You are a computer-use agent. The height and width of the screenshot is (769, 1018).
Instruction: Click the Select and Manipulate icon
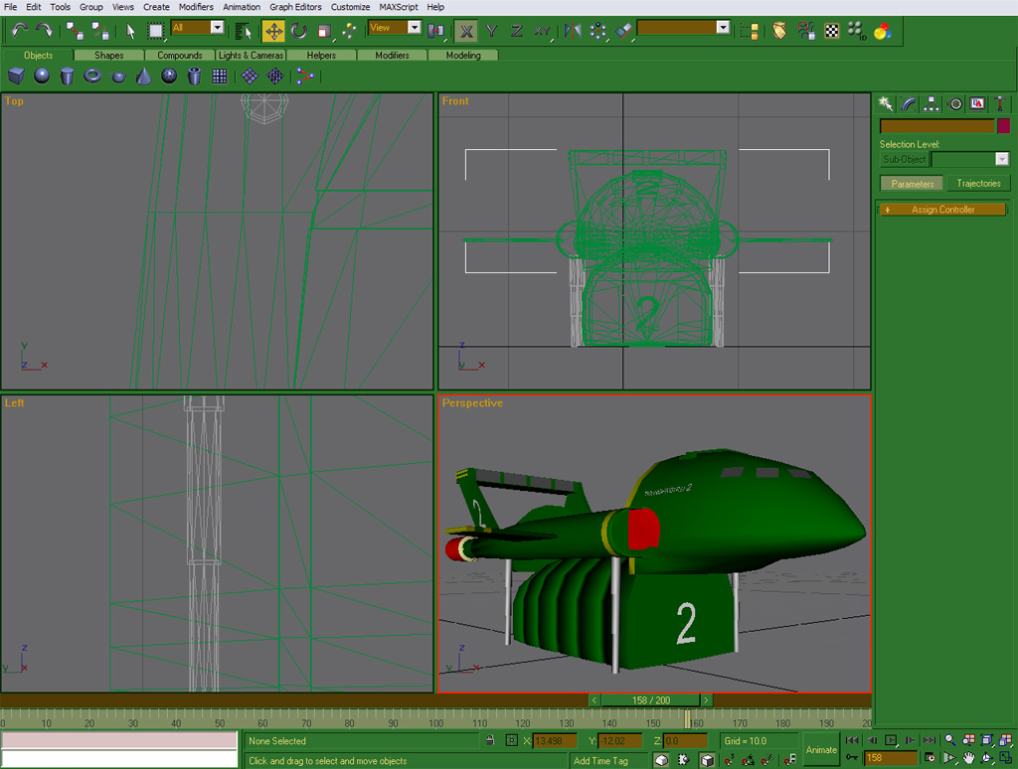point(349,31)
